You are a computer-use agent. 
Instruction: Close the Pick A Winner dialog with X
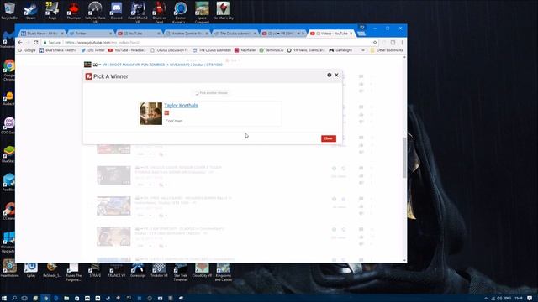[336, 75]
